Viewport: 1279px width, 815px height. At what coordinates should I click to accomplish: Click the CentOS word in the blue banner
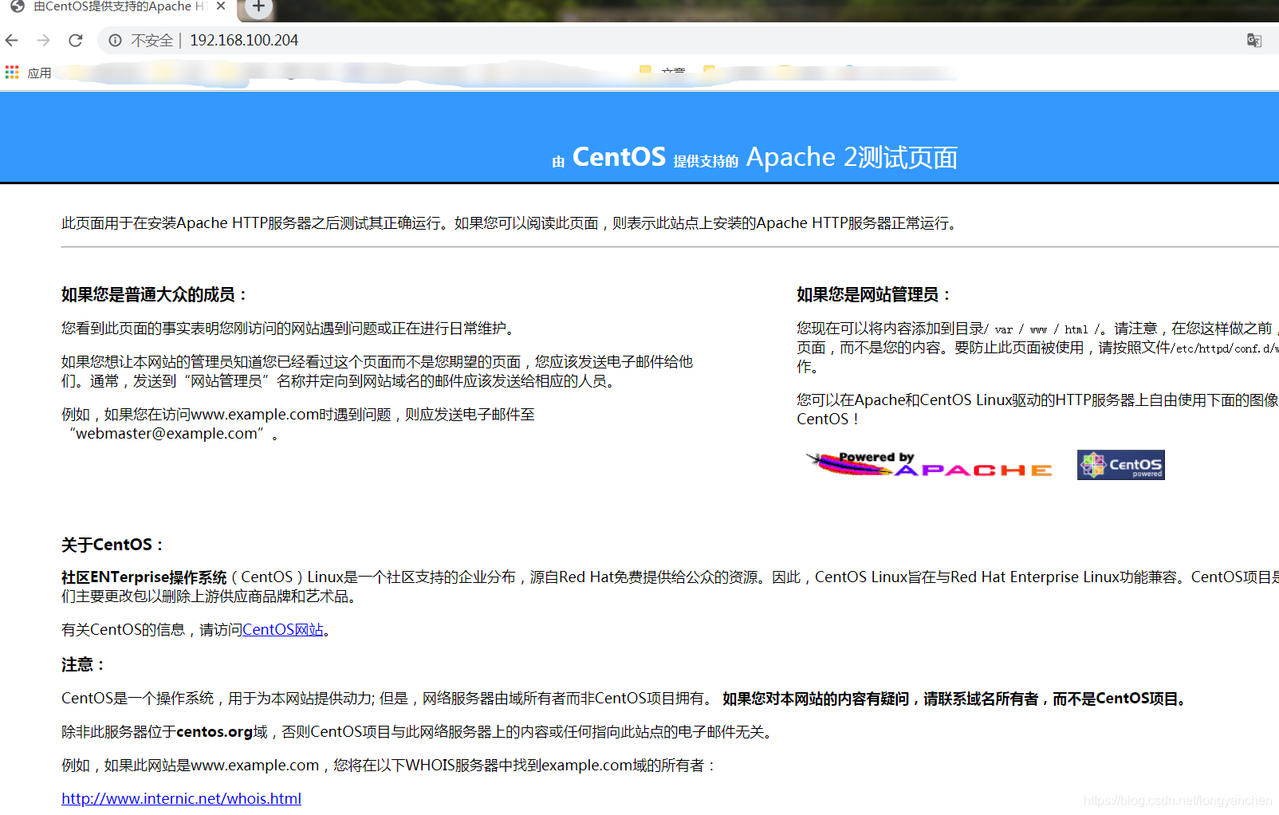coord(619,157)
